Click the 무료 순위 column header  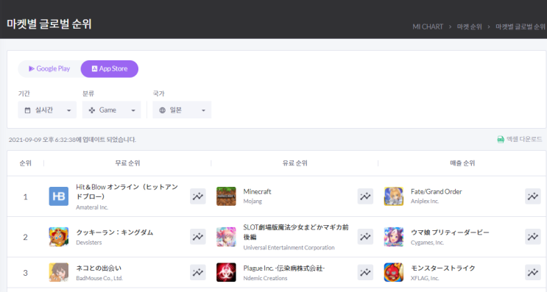click(x=127, y=163)
